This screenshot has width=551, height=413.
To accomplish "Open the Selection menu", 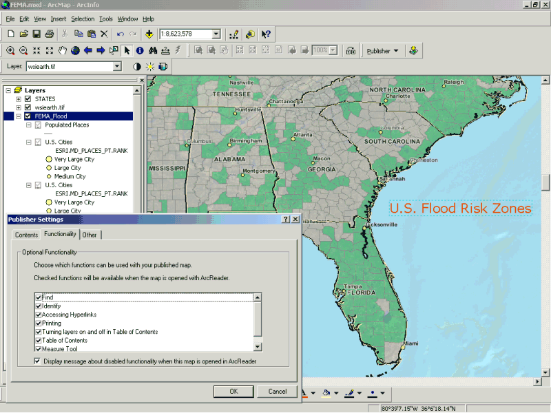I will (83, 19).
